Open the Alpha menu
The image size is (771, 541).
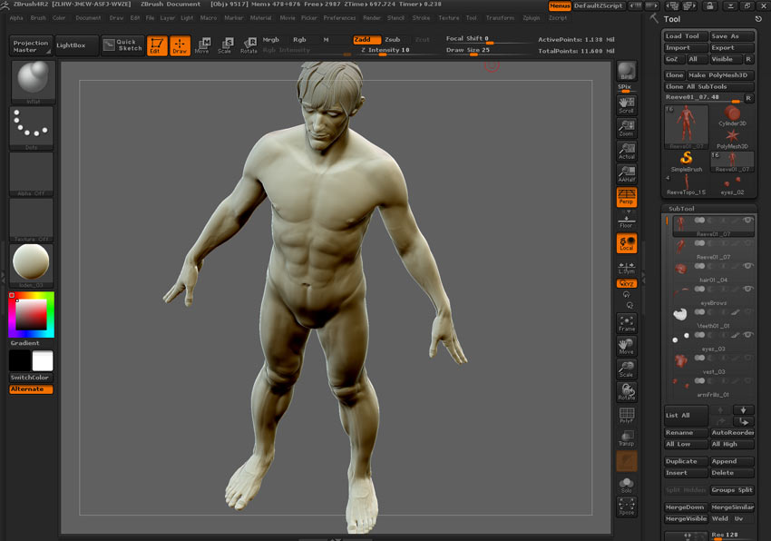pos(16,18)
